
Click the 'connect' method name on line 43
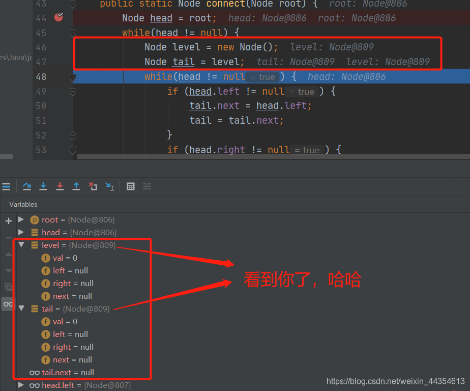[x=226, y=4]
